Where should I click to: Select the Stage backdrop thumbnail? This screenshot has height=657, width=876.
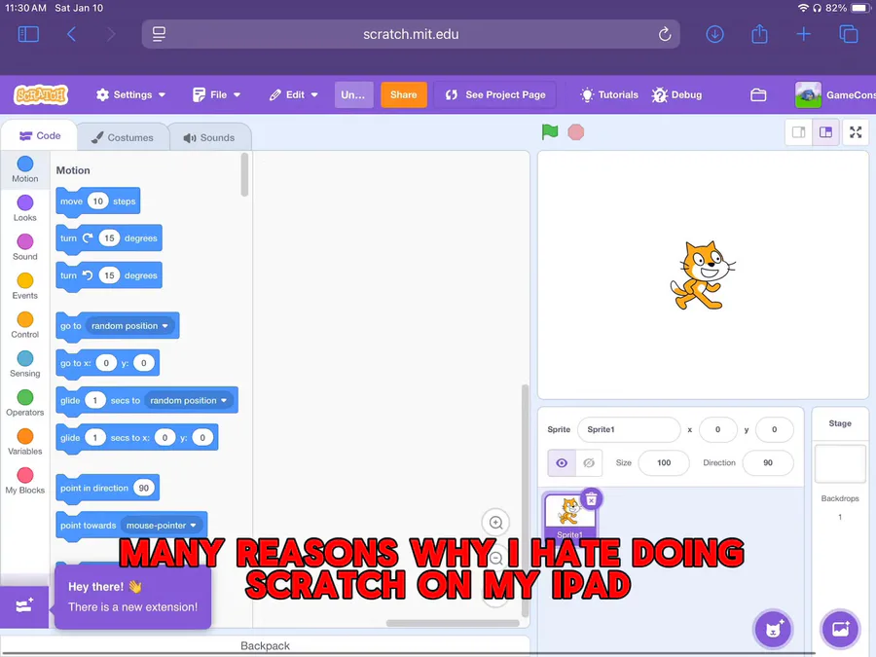point(840,463)
